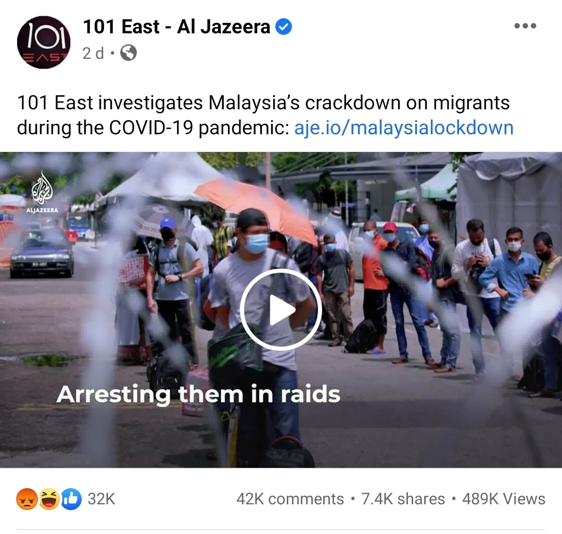The height and width of the screenshot is (534, 562).
Task: Click the Arresting them in raids caption
Action: tap(198, 395)
